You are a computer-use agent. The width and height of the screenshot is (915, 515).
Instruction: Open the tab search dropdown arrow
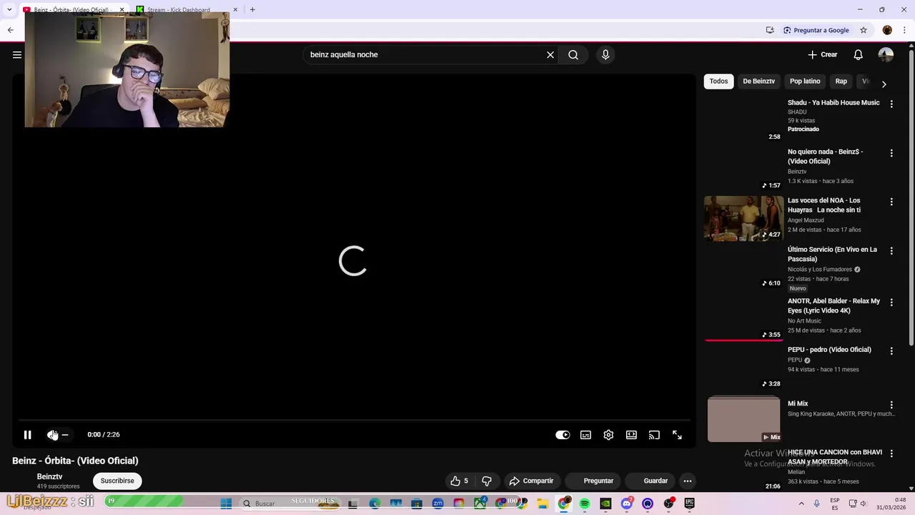[9, 9]
